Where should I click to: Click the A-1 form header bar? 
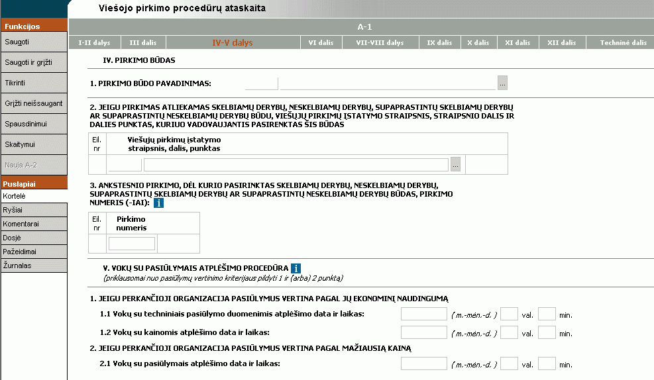361,26
